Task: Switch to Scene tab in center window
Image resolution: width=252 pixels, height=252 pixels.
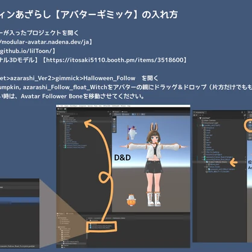Action: (116, 112)
